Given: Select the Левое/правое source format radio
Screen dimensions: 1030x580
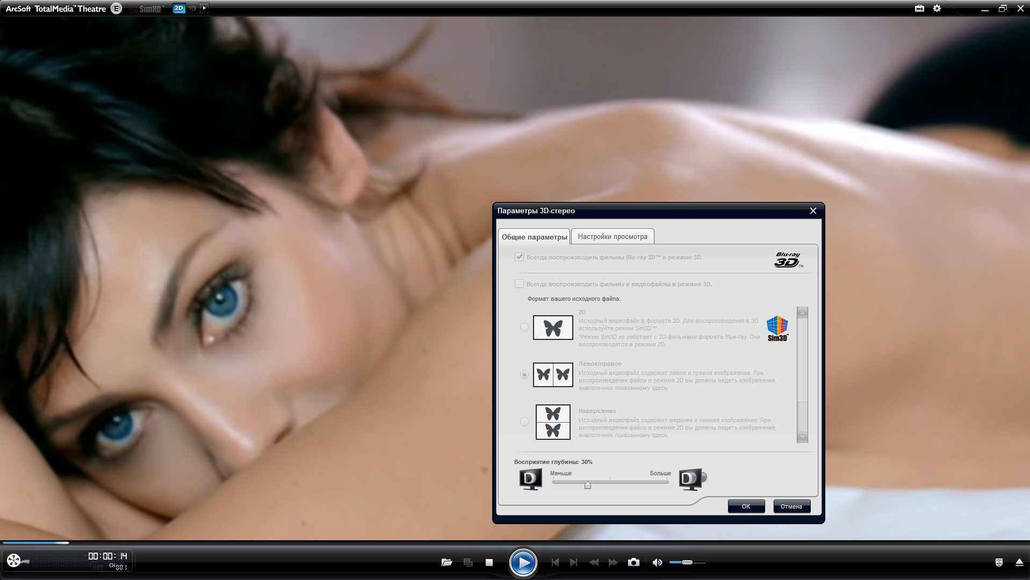Looking at the screenshot, I should coord(524,374).
